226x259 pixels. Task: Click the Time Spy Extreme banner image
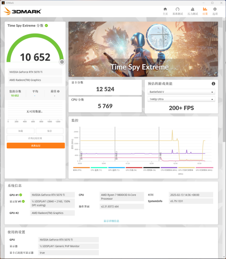coord(143,49)
